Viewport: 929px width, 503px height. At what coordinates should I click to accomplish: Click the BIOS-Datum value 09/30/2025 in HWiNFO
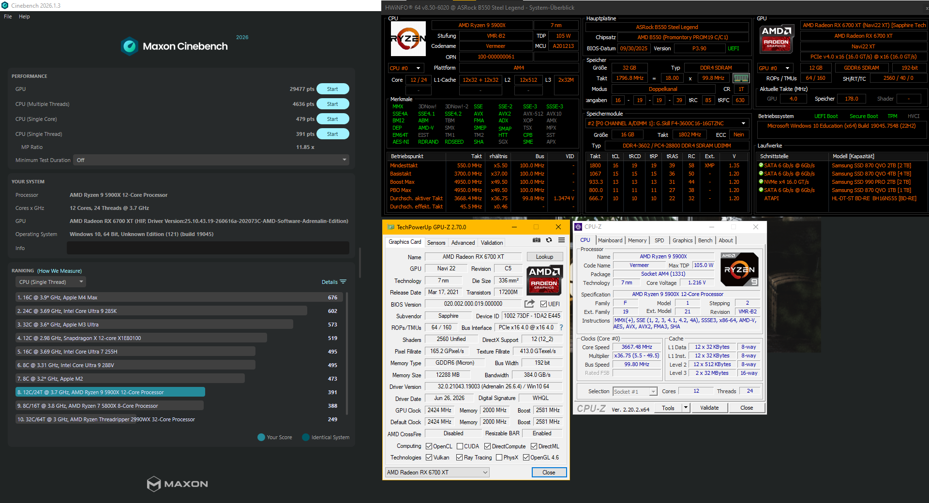[633, 48]
